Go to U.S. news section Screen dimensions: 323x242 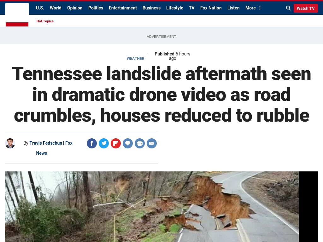[40, 8]
